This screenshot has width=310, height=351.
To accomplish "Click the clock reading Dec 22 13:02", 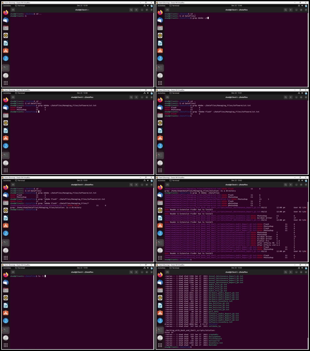I will (237, 180).
